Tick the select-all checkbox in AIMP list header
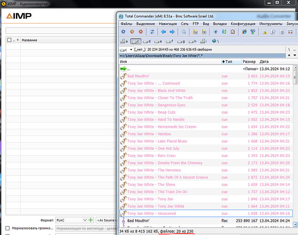 click(x=9, y=40)
